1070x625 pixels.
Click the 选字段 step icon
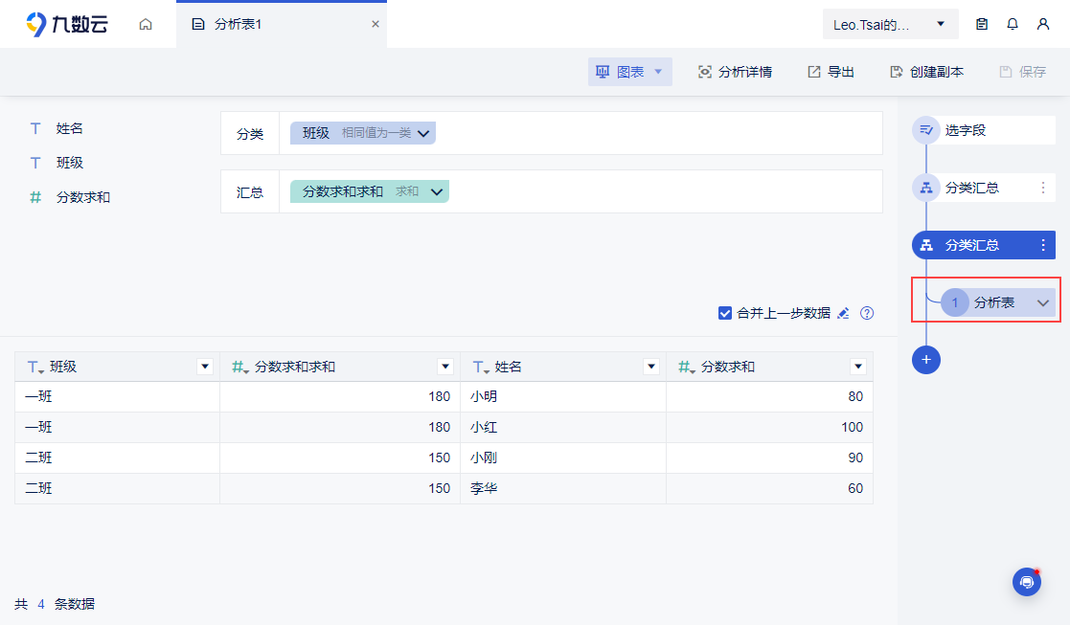click(926, 130)
